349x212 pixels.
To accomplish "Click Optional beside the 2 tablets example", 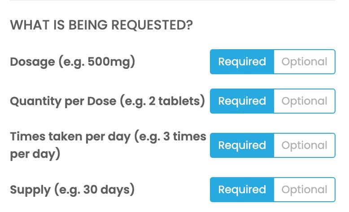I will (304, 101).
